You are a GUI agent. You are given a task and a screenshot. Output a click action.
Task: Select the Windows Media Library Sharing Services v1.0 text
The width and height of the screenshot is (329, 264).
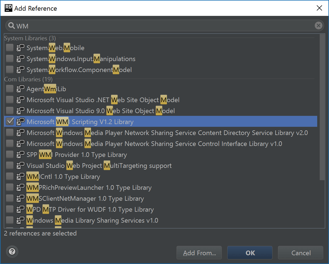[92, 220]
